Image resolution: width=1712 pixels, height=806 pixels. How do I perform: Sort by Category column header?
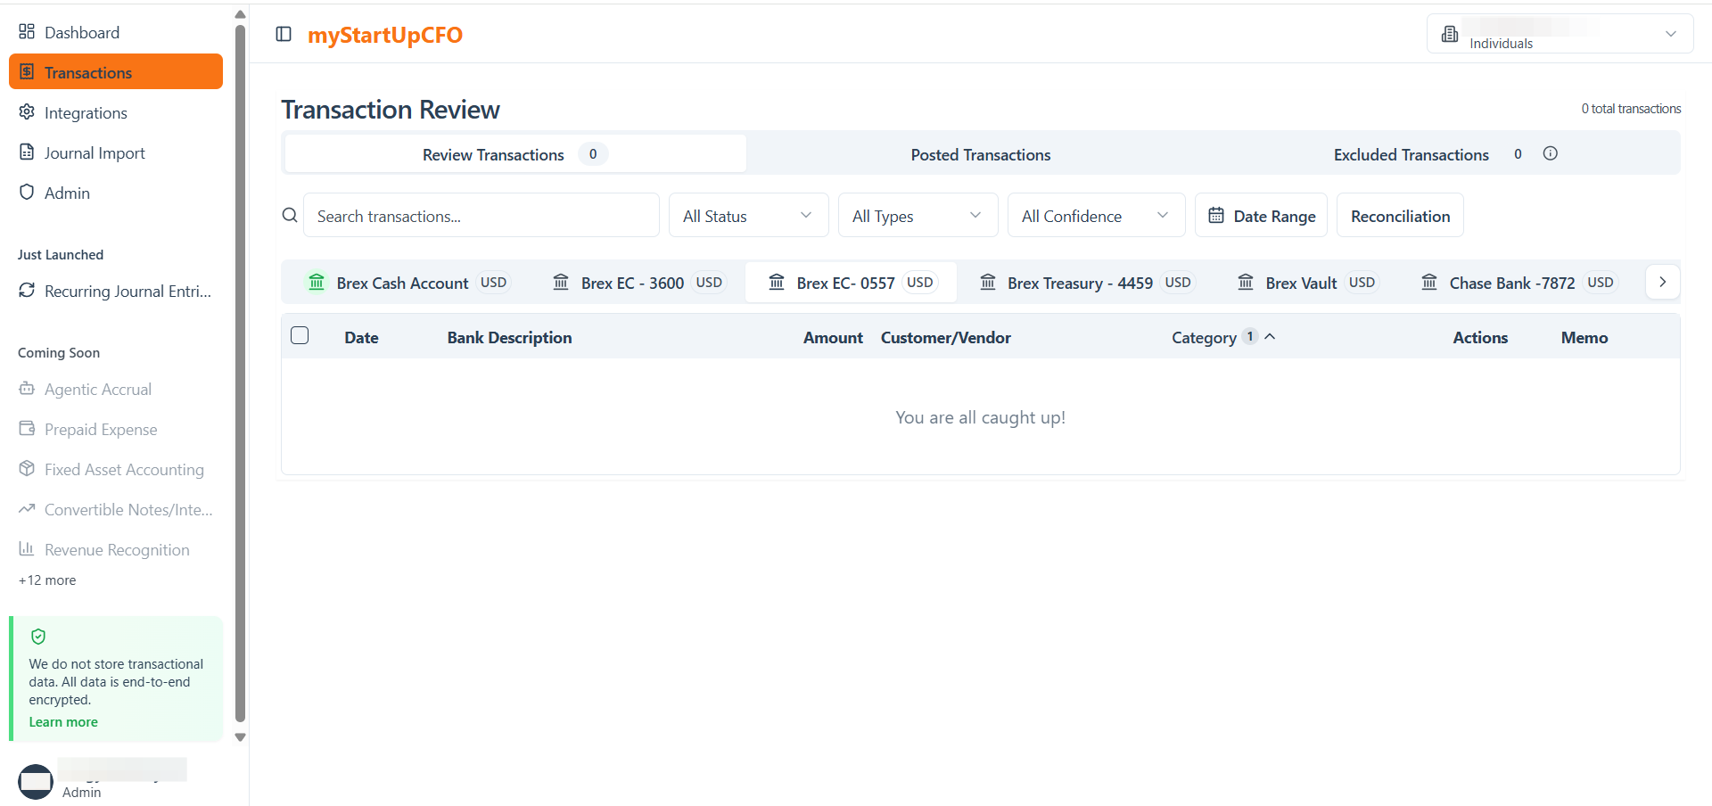1223,337
